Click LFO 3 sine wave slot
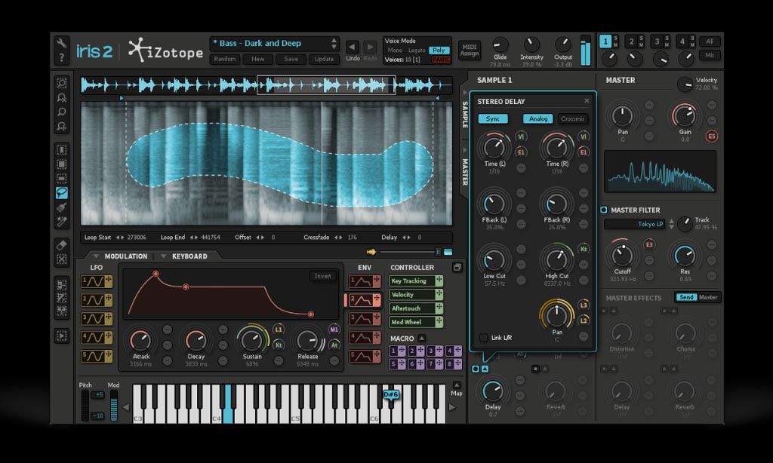This screenshot has height=463, width=773. tap(97, 319)
